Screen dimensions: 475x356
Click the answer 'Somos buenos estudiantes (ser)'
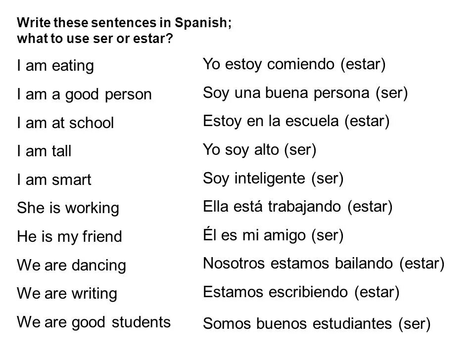[x=317, y=323]
